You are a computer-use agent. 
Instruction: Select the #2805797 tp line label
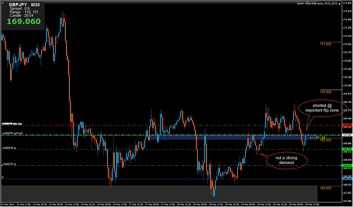tap(10, 164)
